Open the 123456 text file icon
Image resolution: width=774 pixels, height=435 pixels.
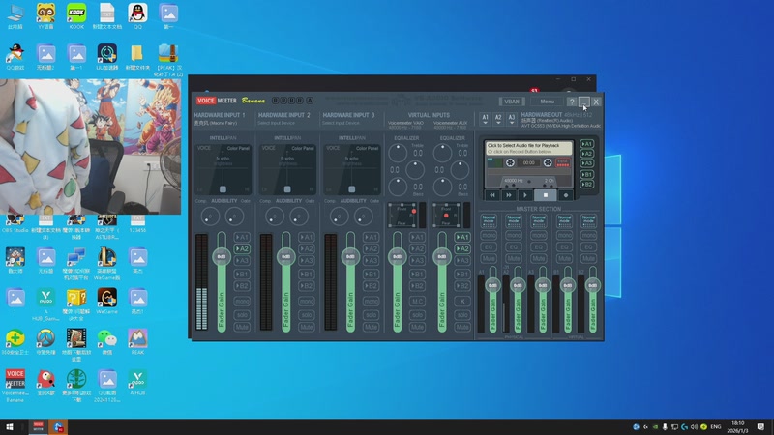[x=137, y=223]
